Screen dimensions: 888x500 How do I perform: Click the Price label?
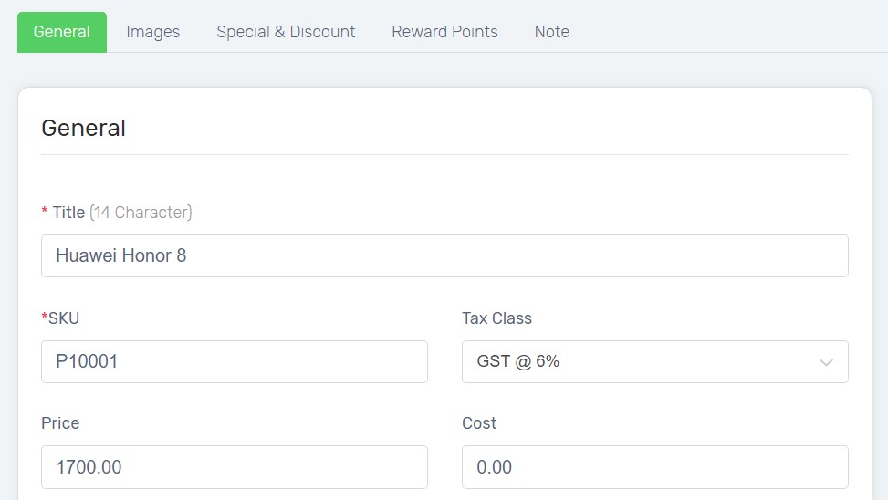pos(60,423)
